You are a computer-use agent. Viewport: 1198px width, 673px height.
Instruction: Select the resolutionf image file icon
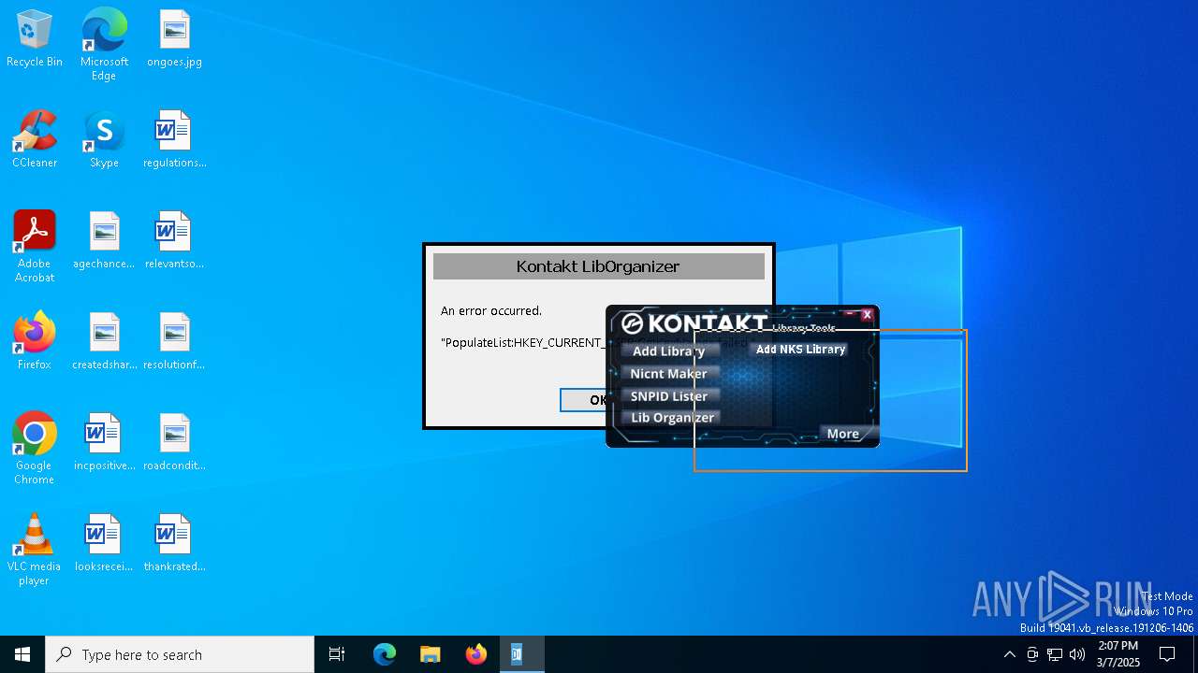click(174, 342)
